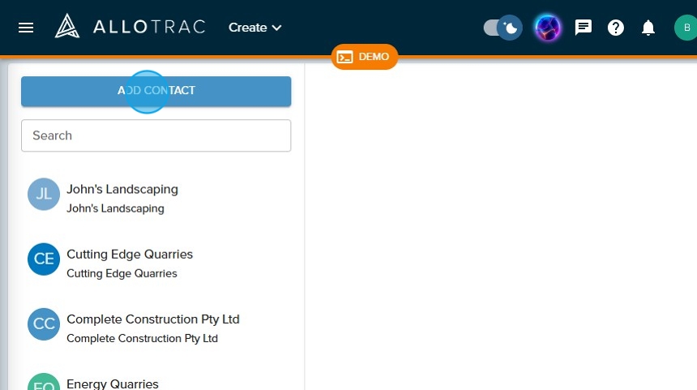
Task: Click the orange DEMO badge
Action: (x=365, y=57)
